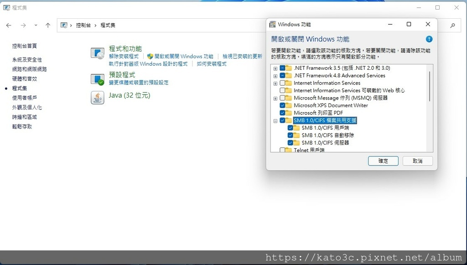Click 程式集 in address bar breadcrumb
467x265 pixels.
[x=108, y=25]
